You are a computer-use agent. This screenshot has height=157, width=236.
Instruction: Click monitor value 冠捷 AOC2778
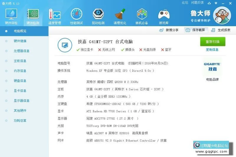[112, 118]
